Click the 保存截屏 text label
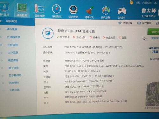This screenshot has height=119, width=159. pyautogui.click(x=147, y=23)
